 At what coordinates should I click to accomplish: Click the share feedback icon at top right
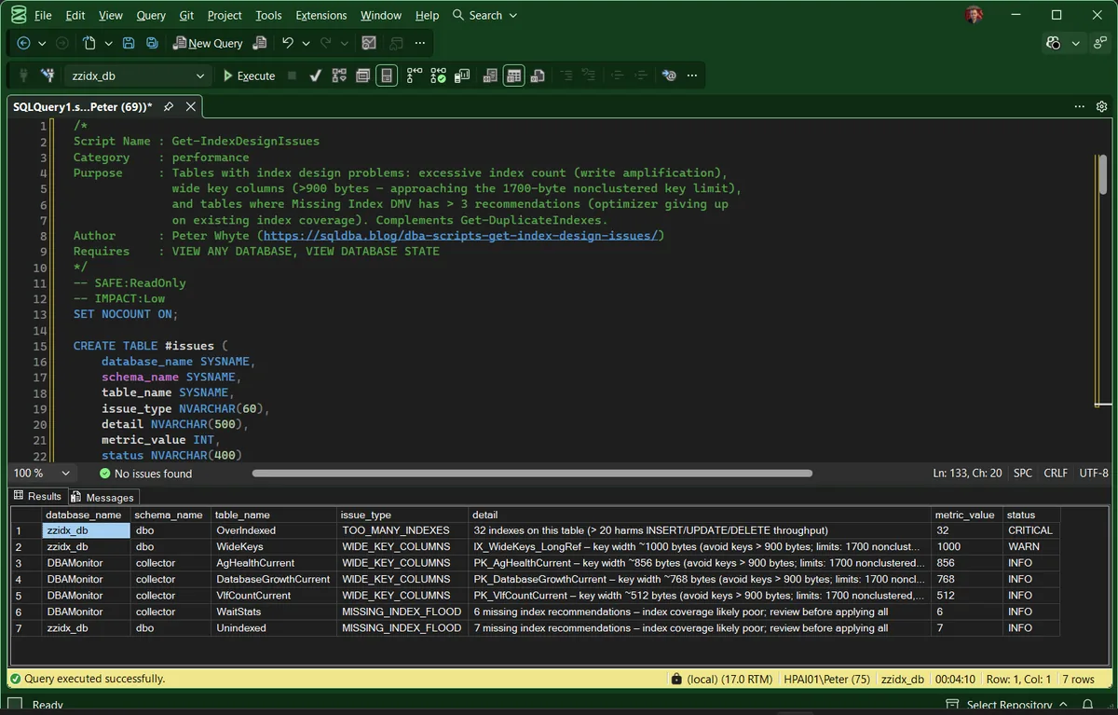coord(1100,43)
